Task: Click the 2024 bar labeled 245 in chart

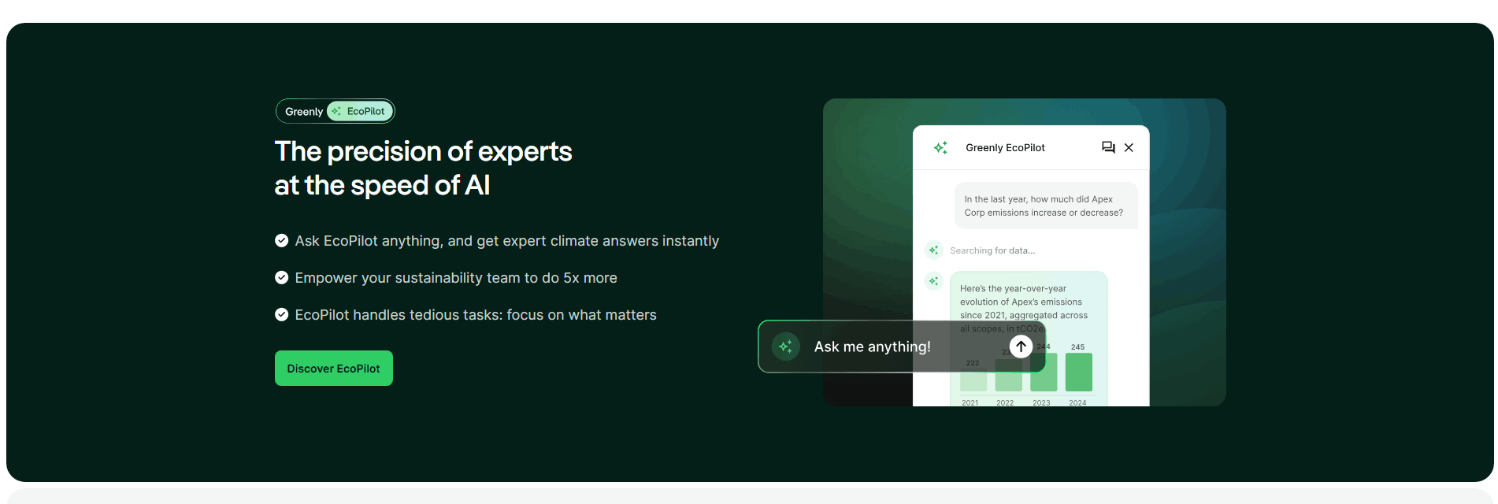Action: (1078, 372)
